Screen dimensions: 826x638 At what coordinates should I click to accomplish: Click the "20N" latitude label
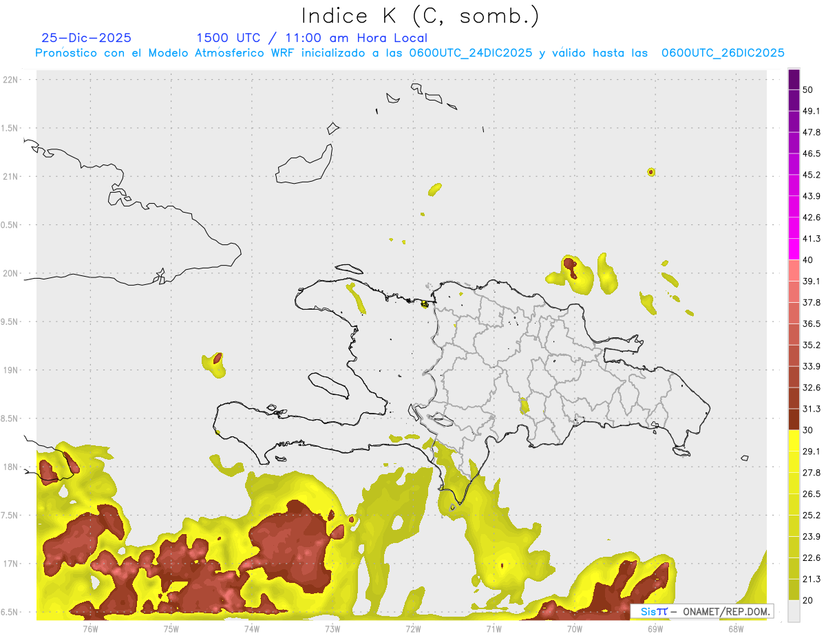(11, 273)
